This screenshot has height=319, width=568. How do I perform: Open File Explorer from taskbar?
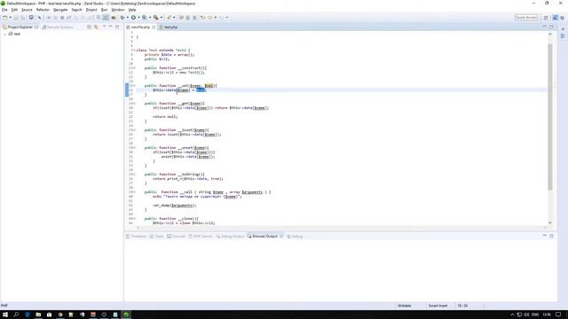[38, 315]
